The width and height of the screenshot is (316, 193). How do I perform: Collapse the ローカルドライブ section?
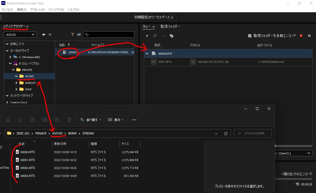click(7, 51)
